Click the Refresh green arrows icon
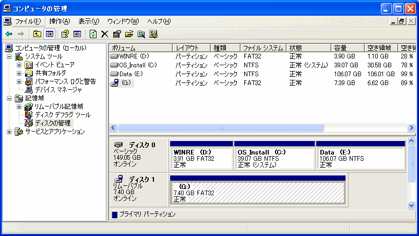Viewport: 419px width, 236px height. [x=93, y=34]
